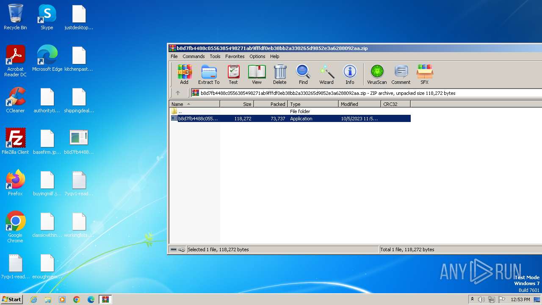Select the Google Chrome desktop shortcut
This screenshot has height=305, width=542.
[15, 227]
